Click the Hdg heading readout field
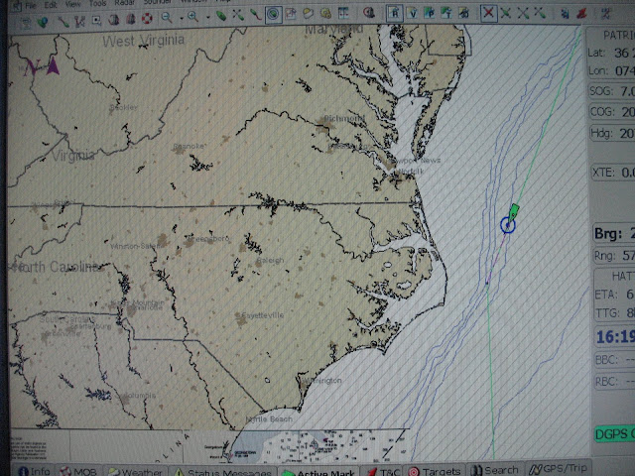The width and height of the screenshot is (635, 476). coord(612,133)
